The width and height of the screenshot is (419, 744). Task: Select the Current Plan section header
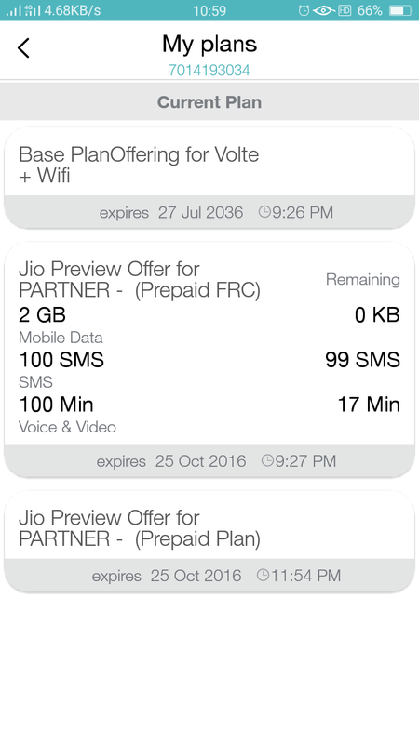pos(209,102)
